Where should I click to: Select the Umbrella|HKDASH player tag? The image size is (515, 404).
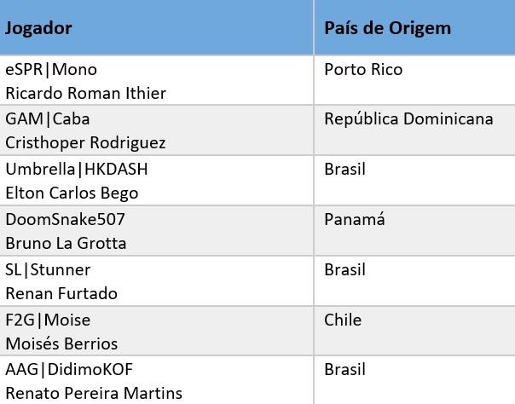tap(76, 169)
